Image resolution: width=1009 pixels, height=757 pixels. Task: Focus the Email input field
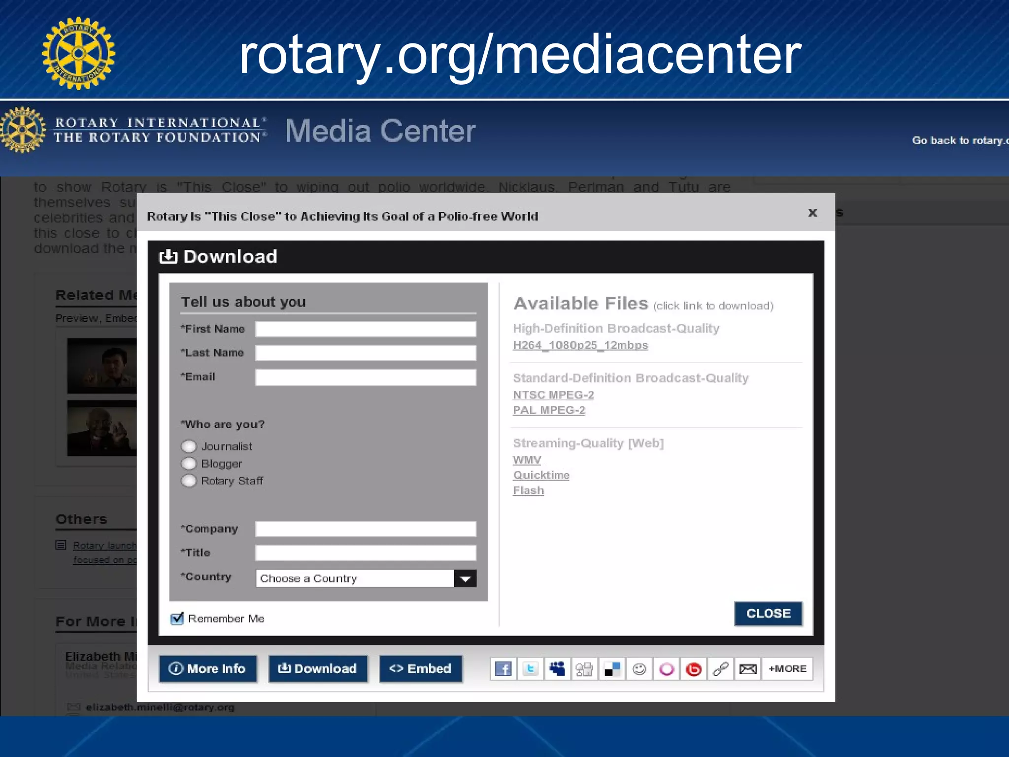[366, 377]
